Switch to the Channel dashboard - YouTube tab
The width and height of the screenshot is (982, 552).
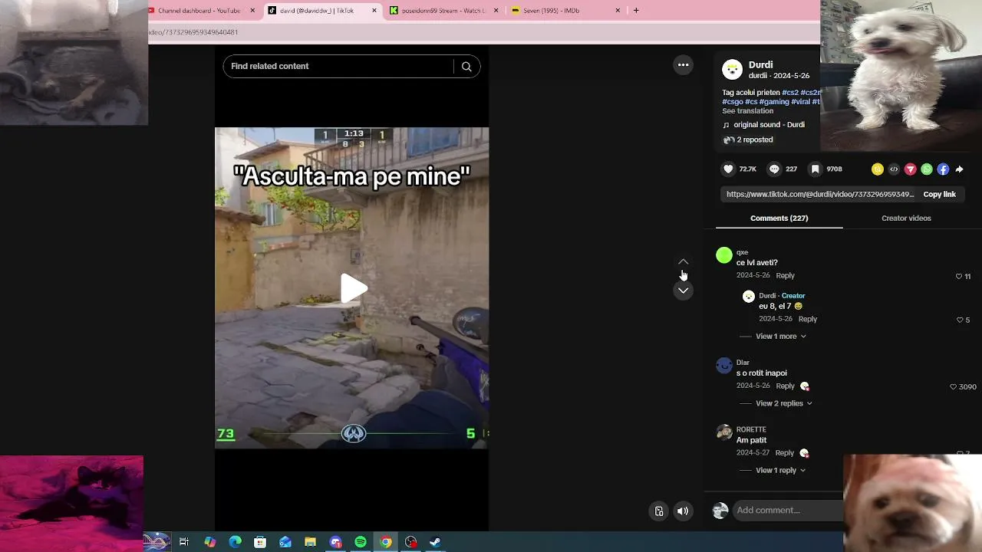pyautogui.click(x=199, y=11)
